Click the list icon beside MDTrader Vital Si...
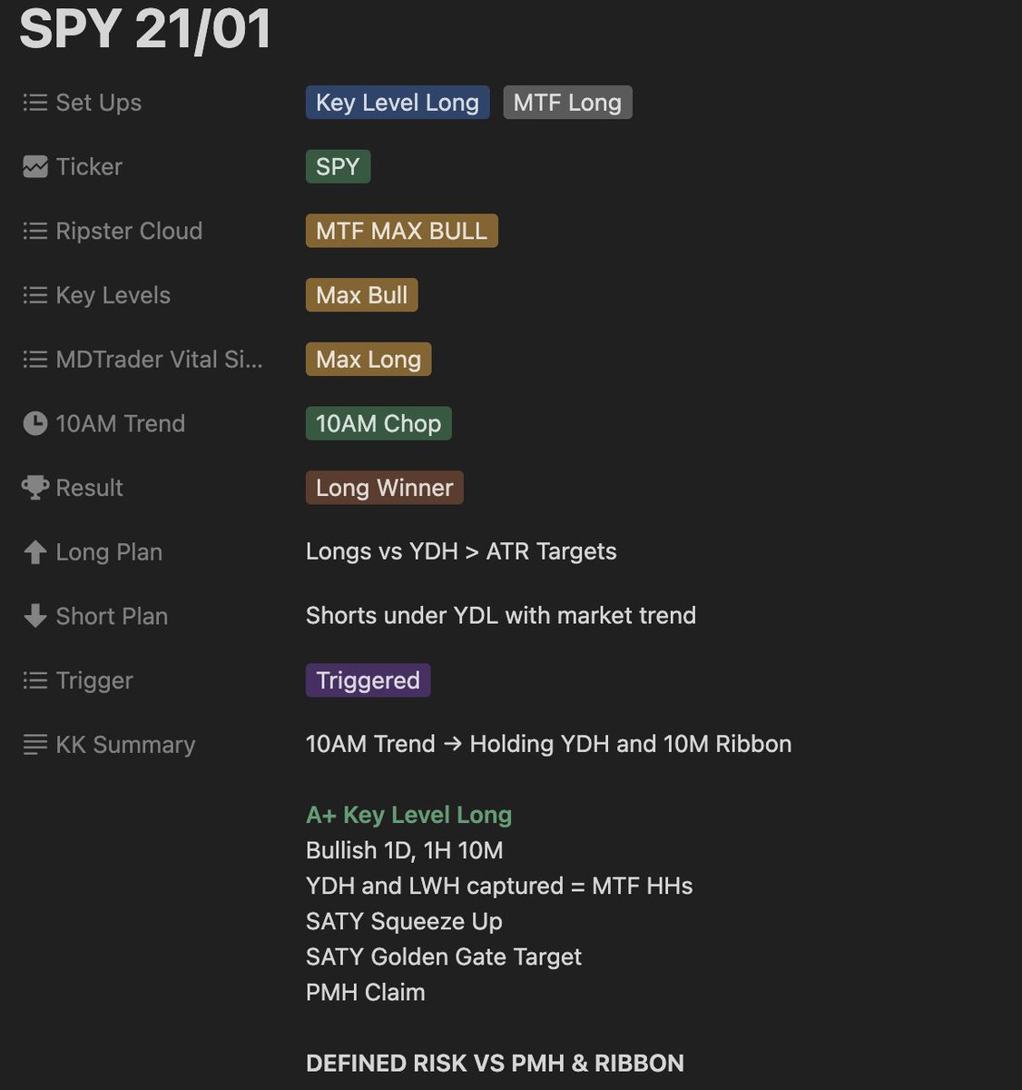The height and width of the screenshot is (1090, 1022). click(x=35, y=360)
